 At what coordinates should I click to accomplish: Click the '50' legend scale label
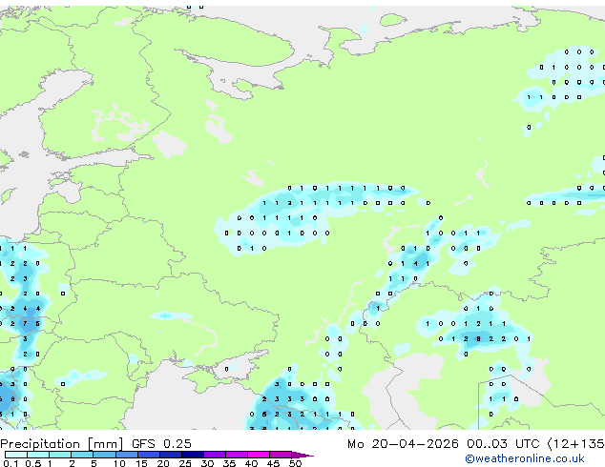pyautogui.click(x=295, y=463)
